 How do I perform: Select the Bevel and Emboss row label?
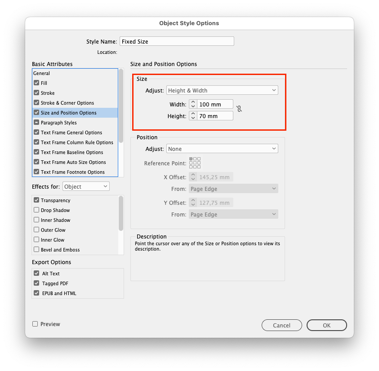pos(60,250)
